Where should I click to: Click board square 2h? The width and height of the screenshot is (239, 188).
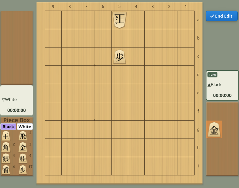tap(170, 148)
